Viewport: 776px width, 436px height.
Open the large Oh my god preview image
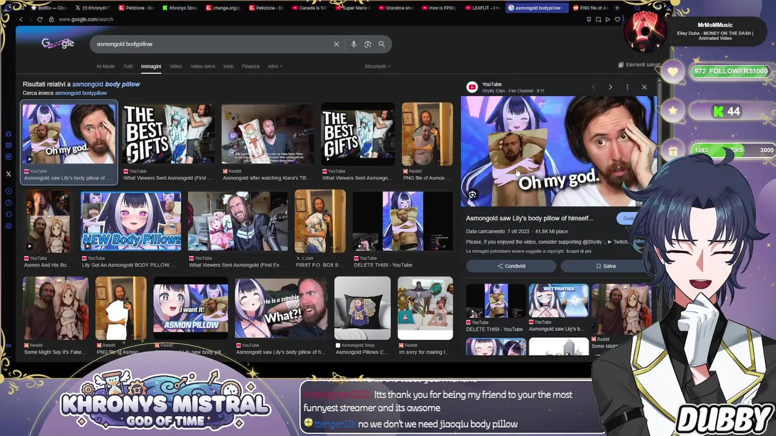pos(558,151)
